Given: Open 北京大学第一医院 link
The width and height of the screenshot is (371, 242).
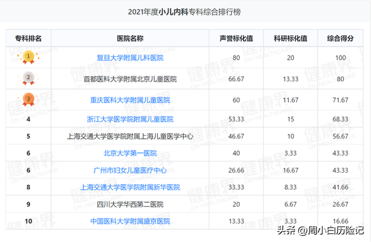Looking at the screenshot, I should (x=130, y=153).
